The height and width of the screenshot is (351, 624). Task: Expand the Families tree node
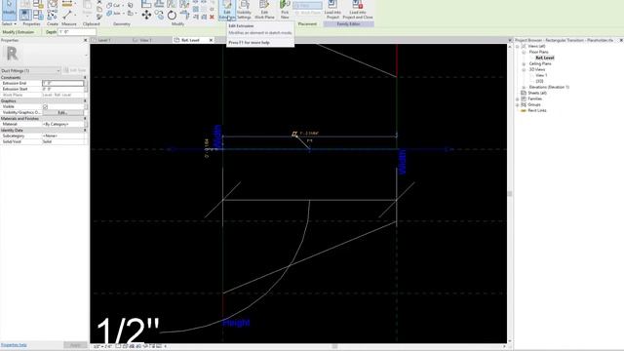pyautogui.click(x=518, y=98)
